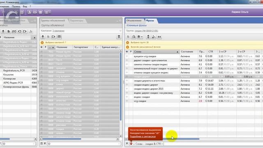Click the find-and-replace icon in phrases toolbar
The width and height of the screenshot is (263, 148).
pos(154,37)
